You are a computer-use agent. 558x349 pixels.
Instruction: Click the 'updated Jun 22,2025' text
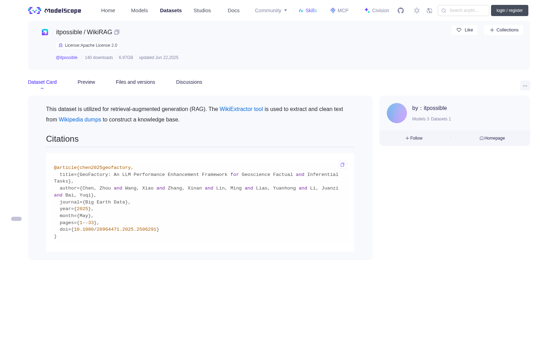click(x=159, y=58)
